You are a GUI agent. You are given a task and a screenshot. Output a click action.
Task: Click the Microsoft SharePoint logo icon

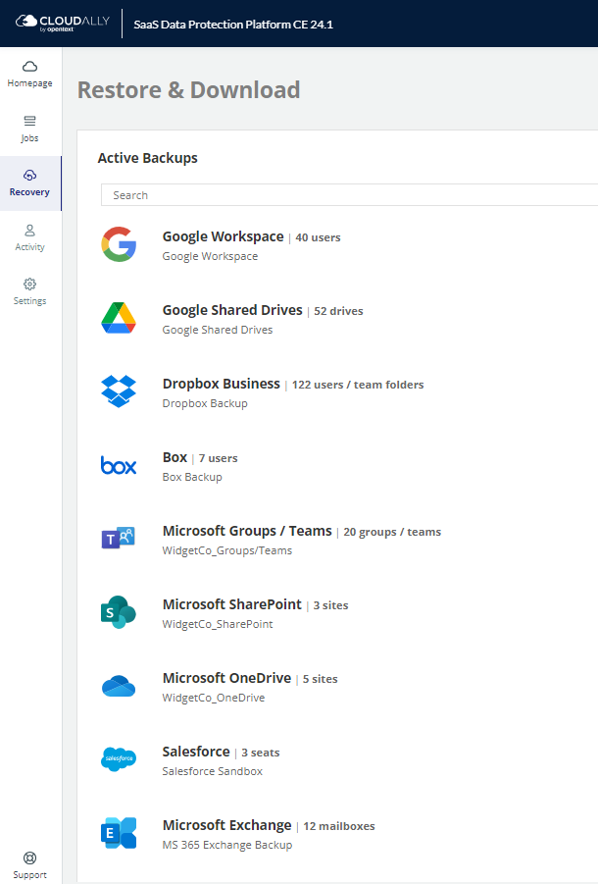pyautogui.click(x=119, y=612)
